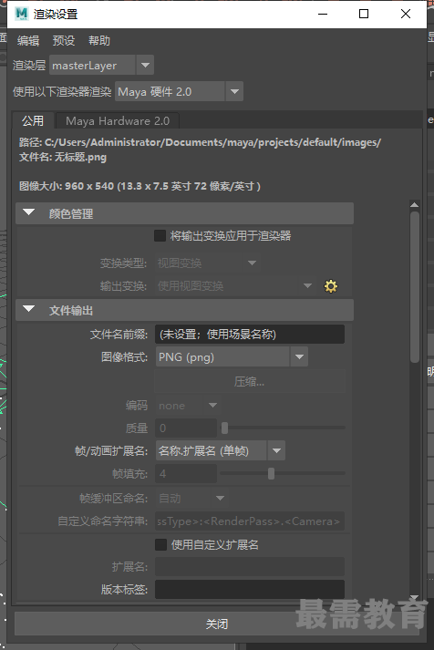Screen dimensions: 434x650
Task: Click the 图像大小 960 x 540 text
Action: [139, 186]
